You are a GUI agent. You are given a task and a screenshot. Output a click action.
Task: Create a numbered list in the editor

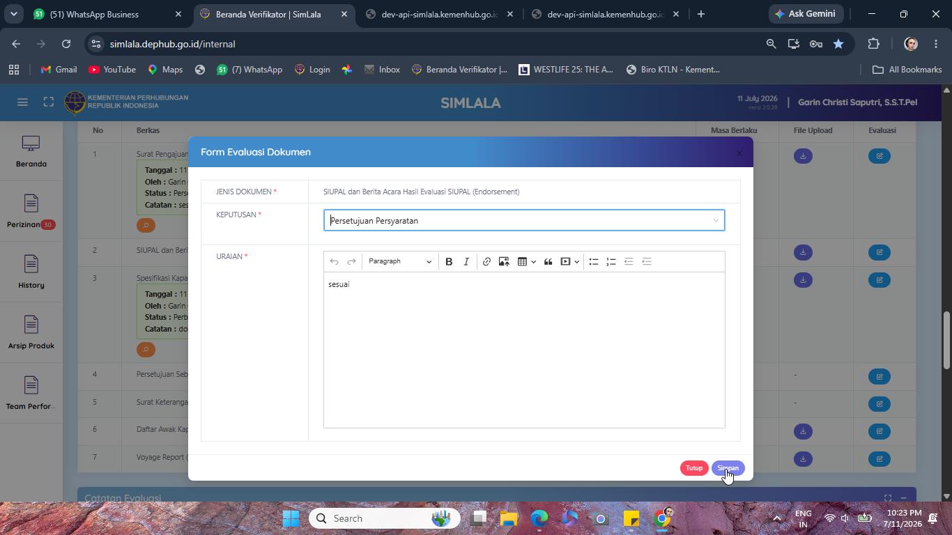click(x=611, y=262)
